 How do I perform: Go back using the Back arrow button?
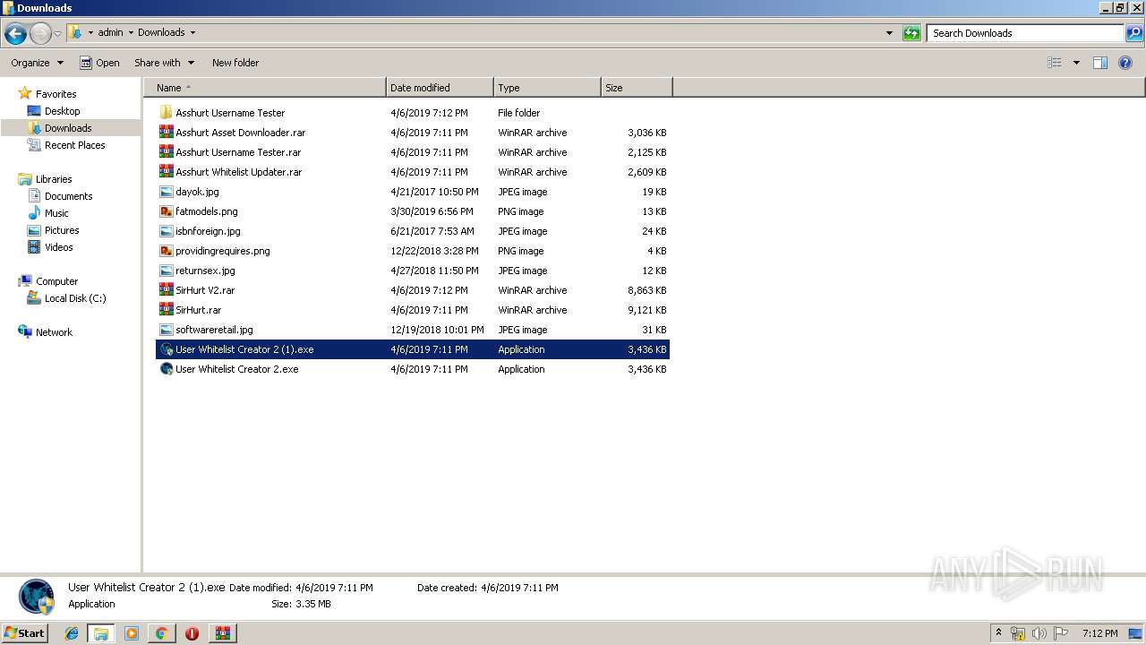point(15,34)
